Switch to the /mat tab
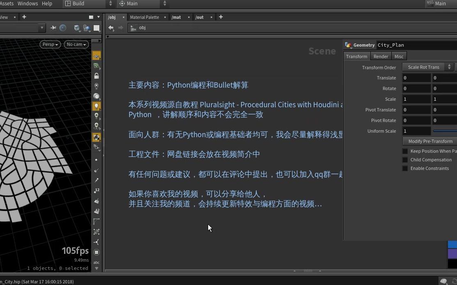The image size is (457, 285). coord(176,17)
